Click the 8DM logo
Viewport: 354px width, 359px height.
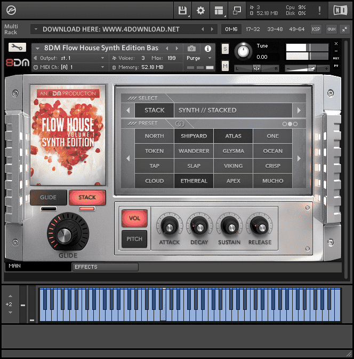18,63
